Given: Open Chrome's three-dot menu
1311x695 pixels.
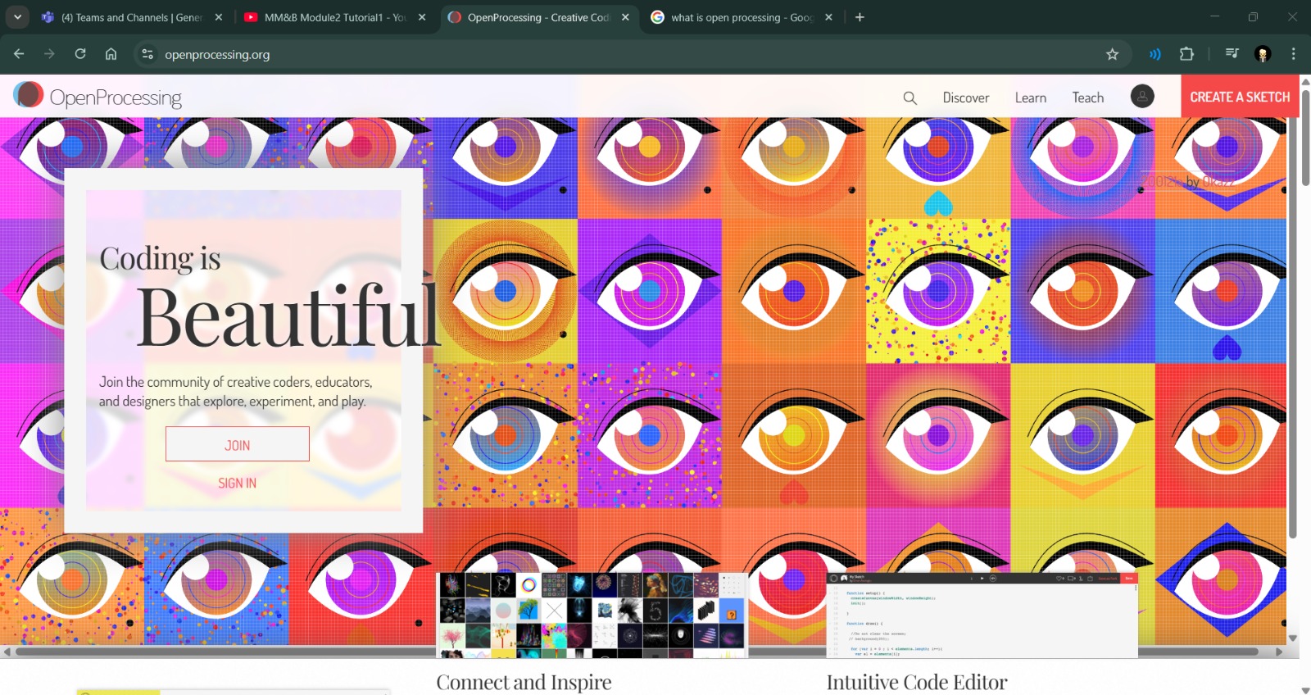Looking at the screenshot, I should click(1293, 54).
